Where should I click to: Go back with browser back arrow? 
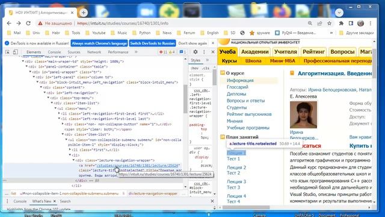(x=9, y=23)
